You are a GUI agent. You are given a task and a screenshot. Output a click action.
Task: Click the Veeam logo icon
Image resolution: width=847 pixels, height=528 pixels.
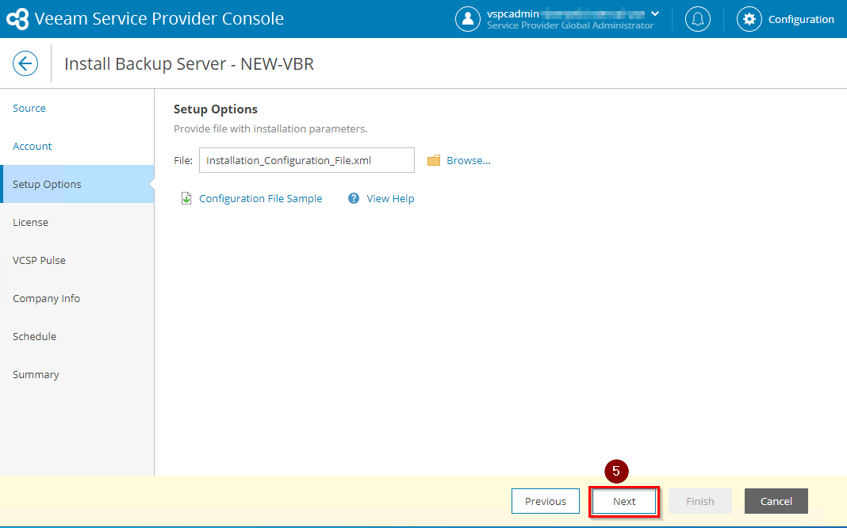click(17, 19)
